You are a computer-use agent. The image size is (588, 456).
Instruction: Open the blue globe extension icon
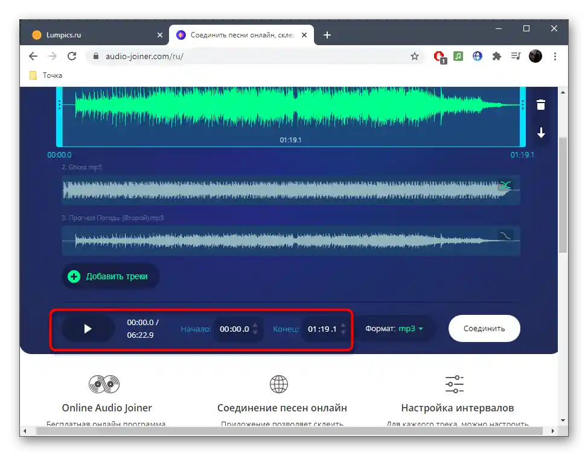coord(478,56)
